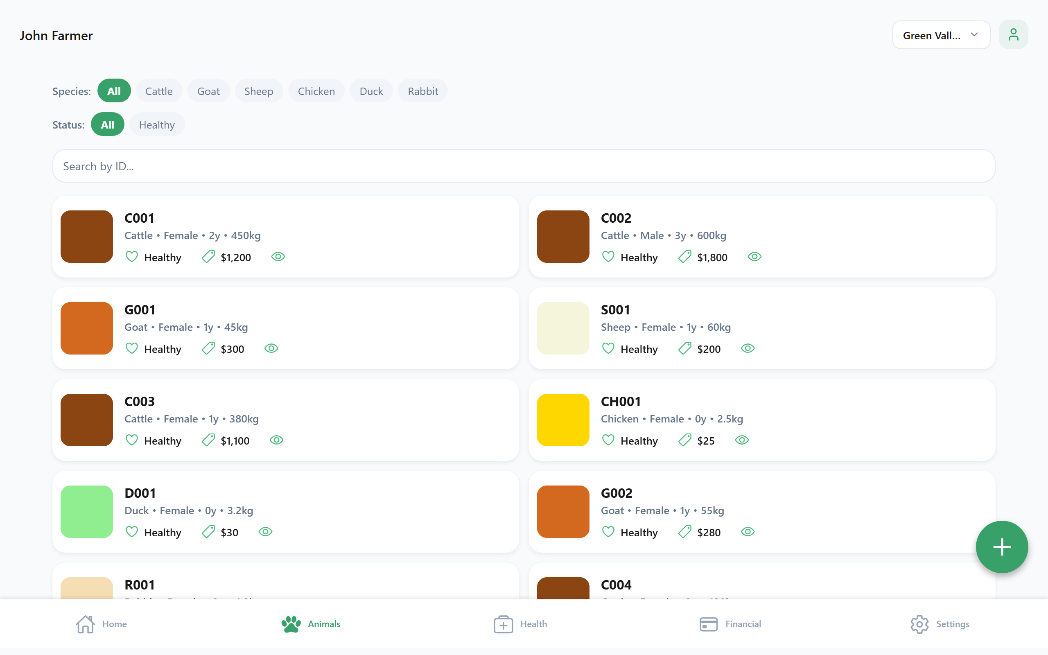
Task: Click the heart icon on CH001 card
Action: pyautogui.click(x=608, y=440)
